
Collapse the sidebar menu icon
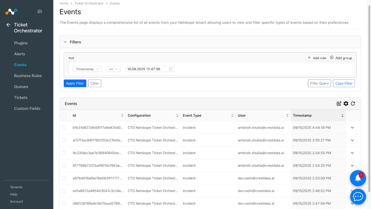(39, 11)
